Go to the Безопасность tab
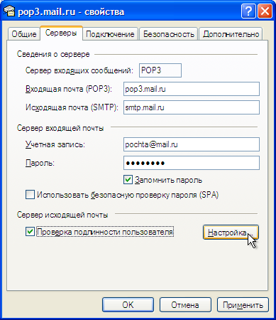Image resolution: width=276 pixels, height=320 pixels. click(169, 34)
